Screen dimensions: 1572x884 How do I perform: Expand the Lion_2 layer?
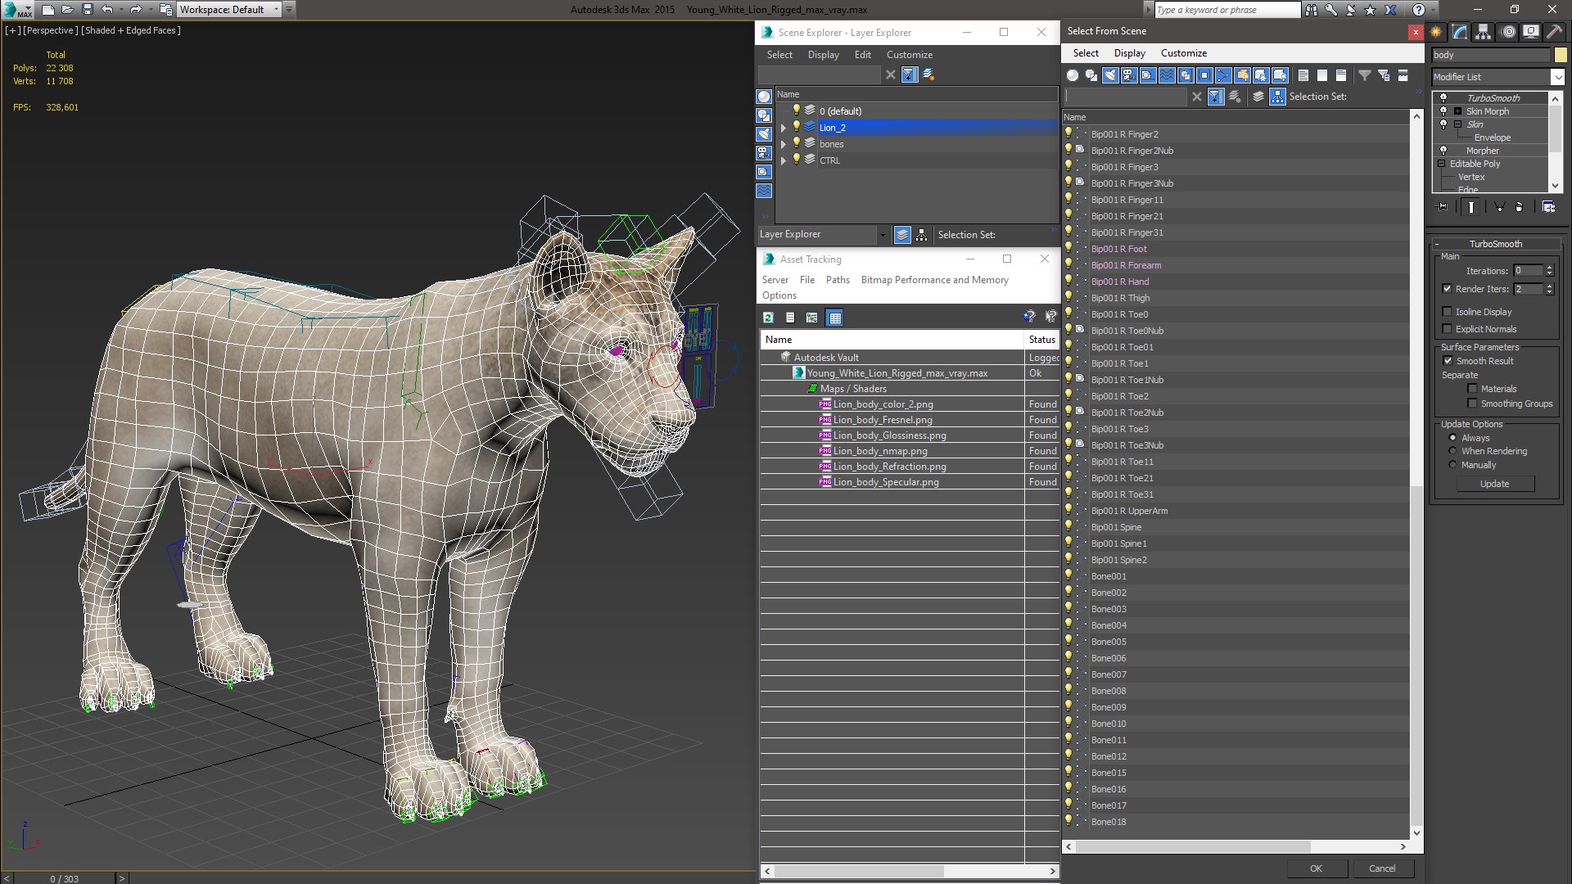click(784, 128)
